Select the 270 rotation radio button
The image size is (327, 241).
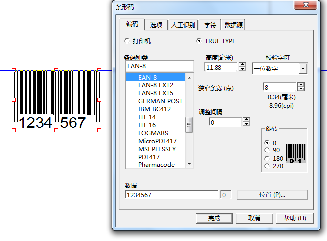pyautogui.click(x=267, y=166)
